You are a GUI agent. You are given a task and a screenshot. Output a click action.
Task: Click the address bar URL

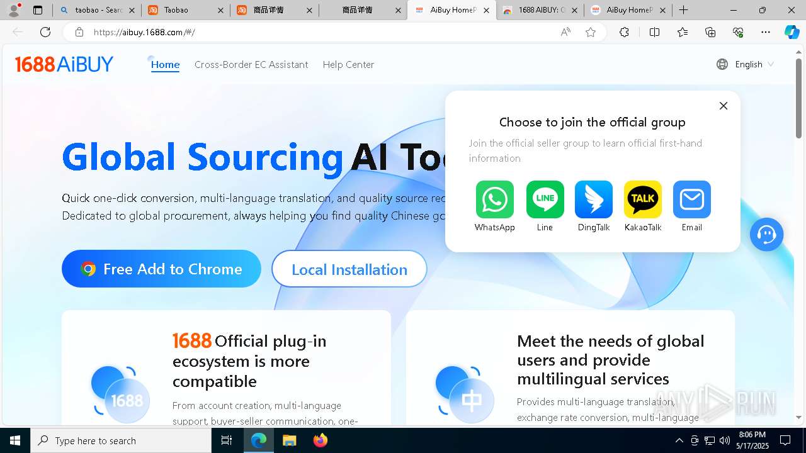144,32
